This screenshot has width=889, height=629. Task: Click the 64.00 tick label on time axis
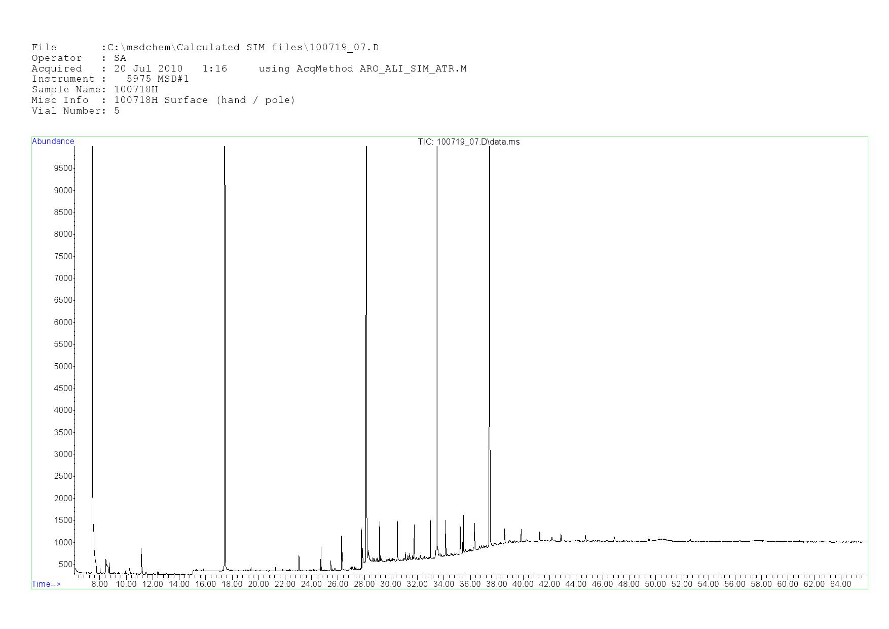click(x=840, y=584)
